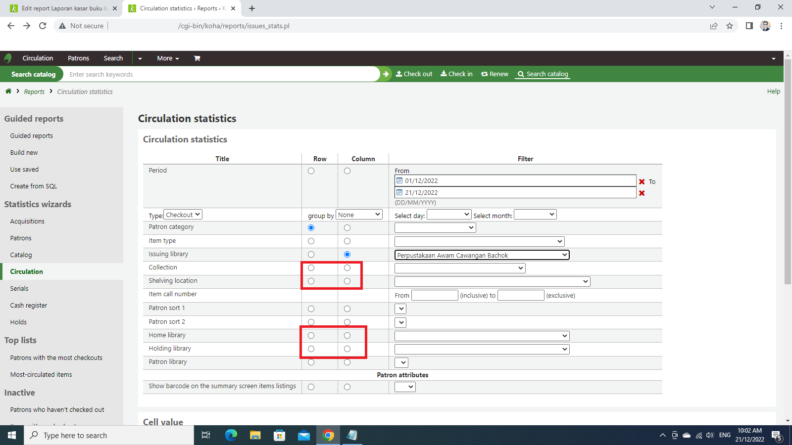Select Row radio for Home library
The width and height of the screenshot is (792, 445).
[311, 336]
